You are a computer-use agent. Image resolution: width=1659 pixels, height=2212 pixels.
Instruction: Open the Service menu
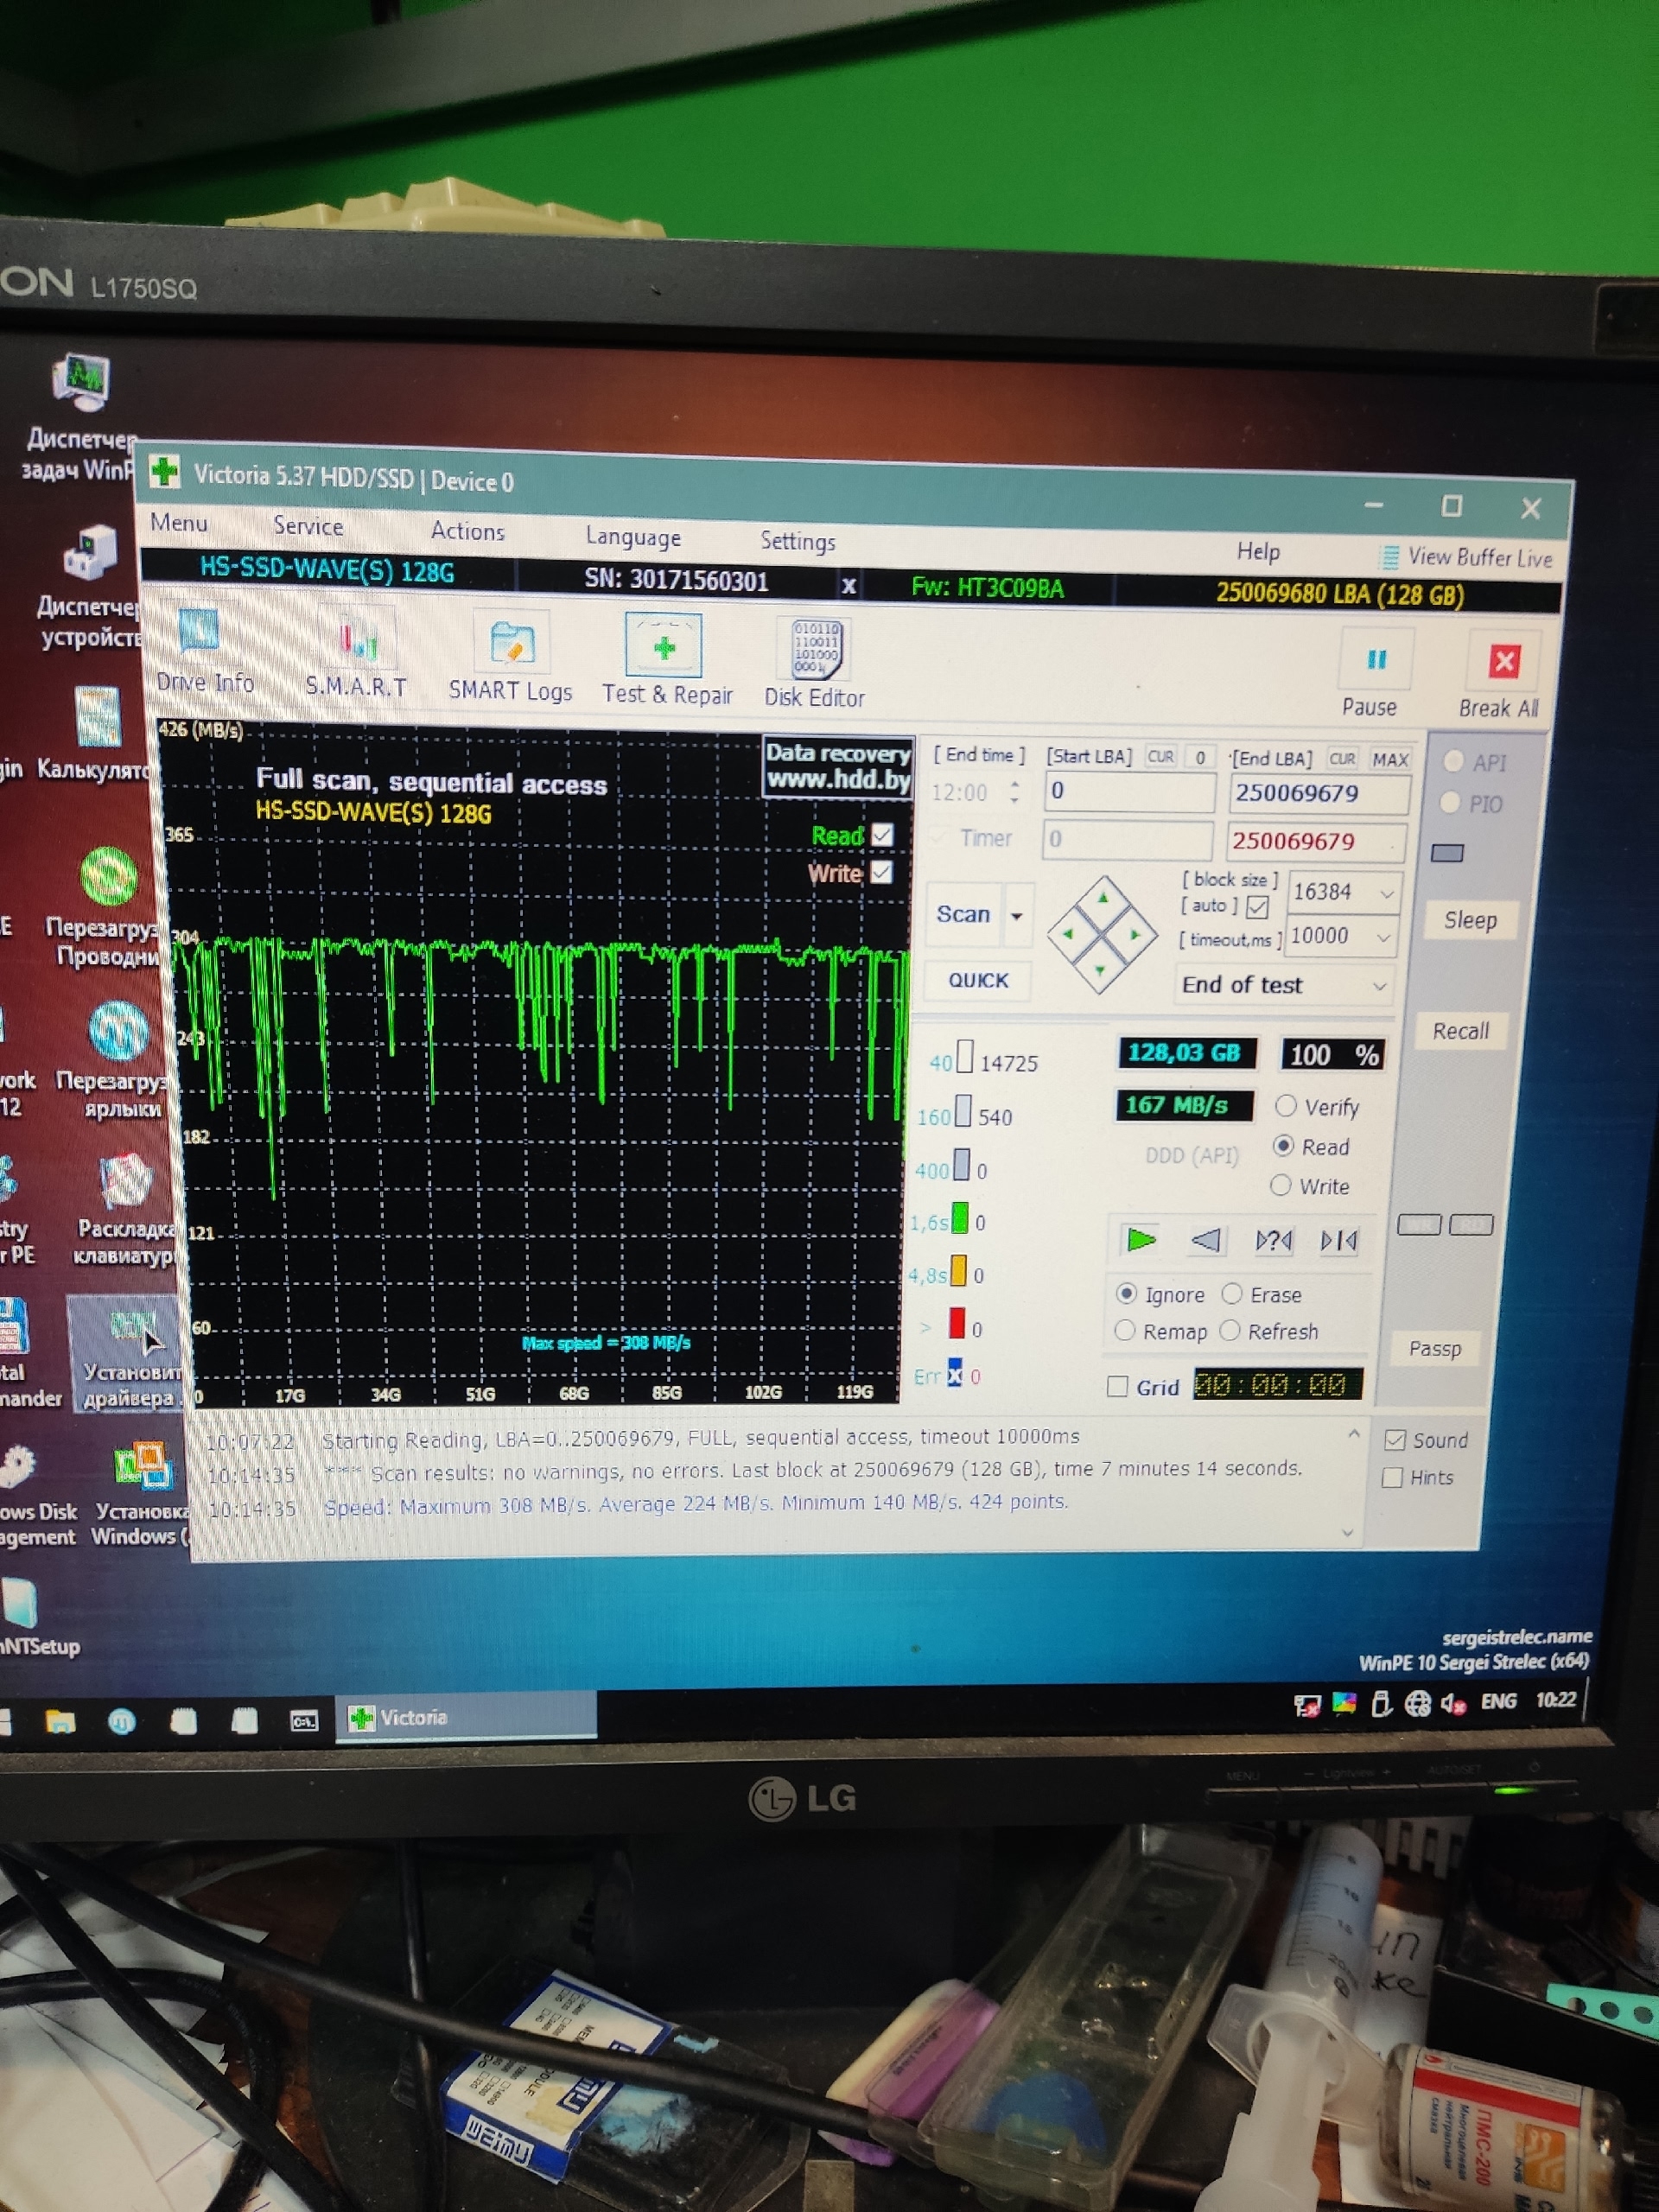(308, 527)
